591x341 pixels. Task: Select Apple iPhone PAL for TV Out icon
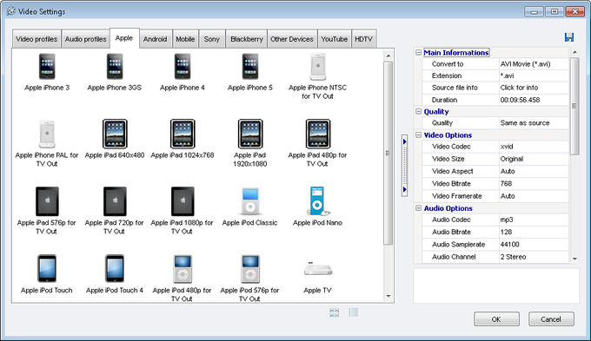(47, 134)
